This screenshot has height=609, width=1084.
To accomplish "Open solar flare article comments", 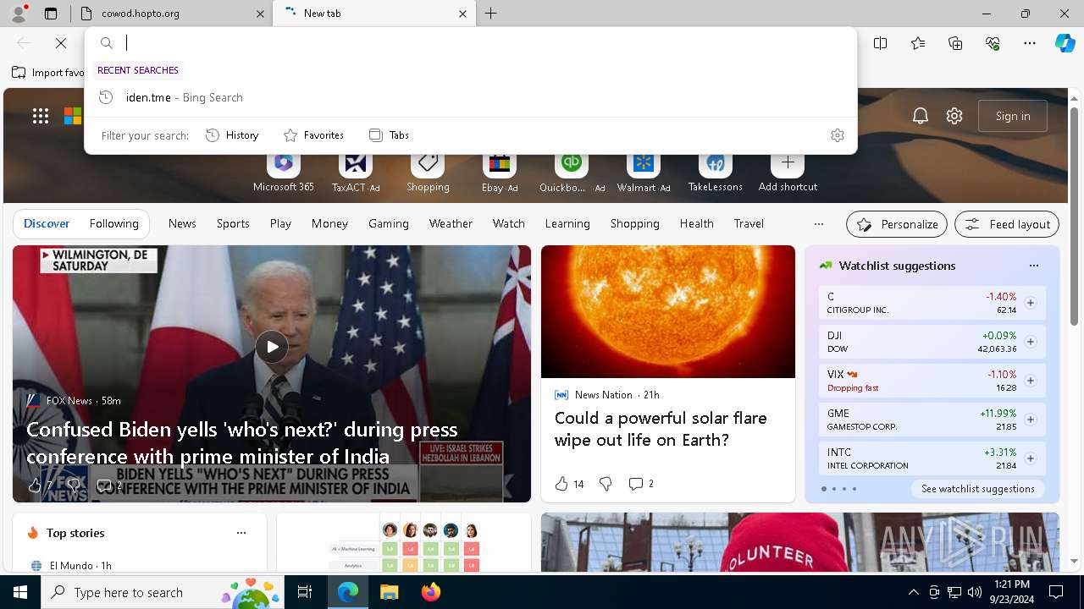I will click(x=641, y=484).
